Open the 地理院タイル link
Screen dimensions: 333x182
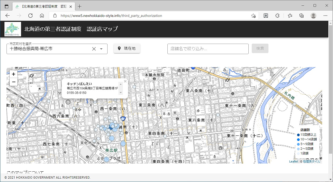pyautogui.click(x=312, y=161)
